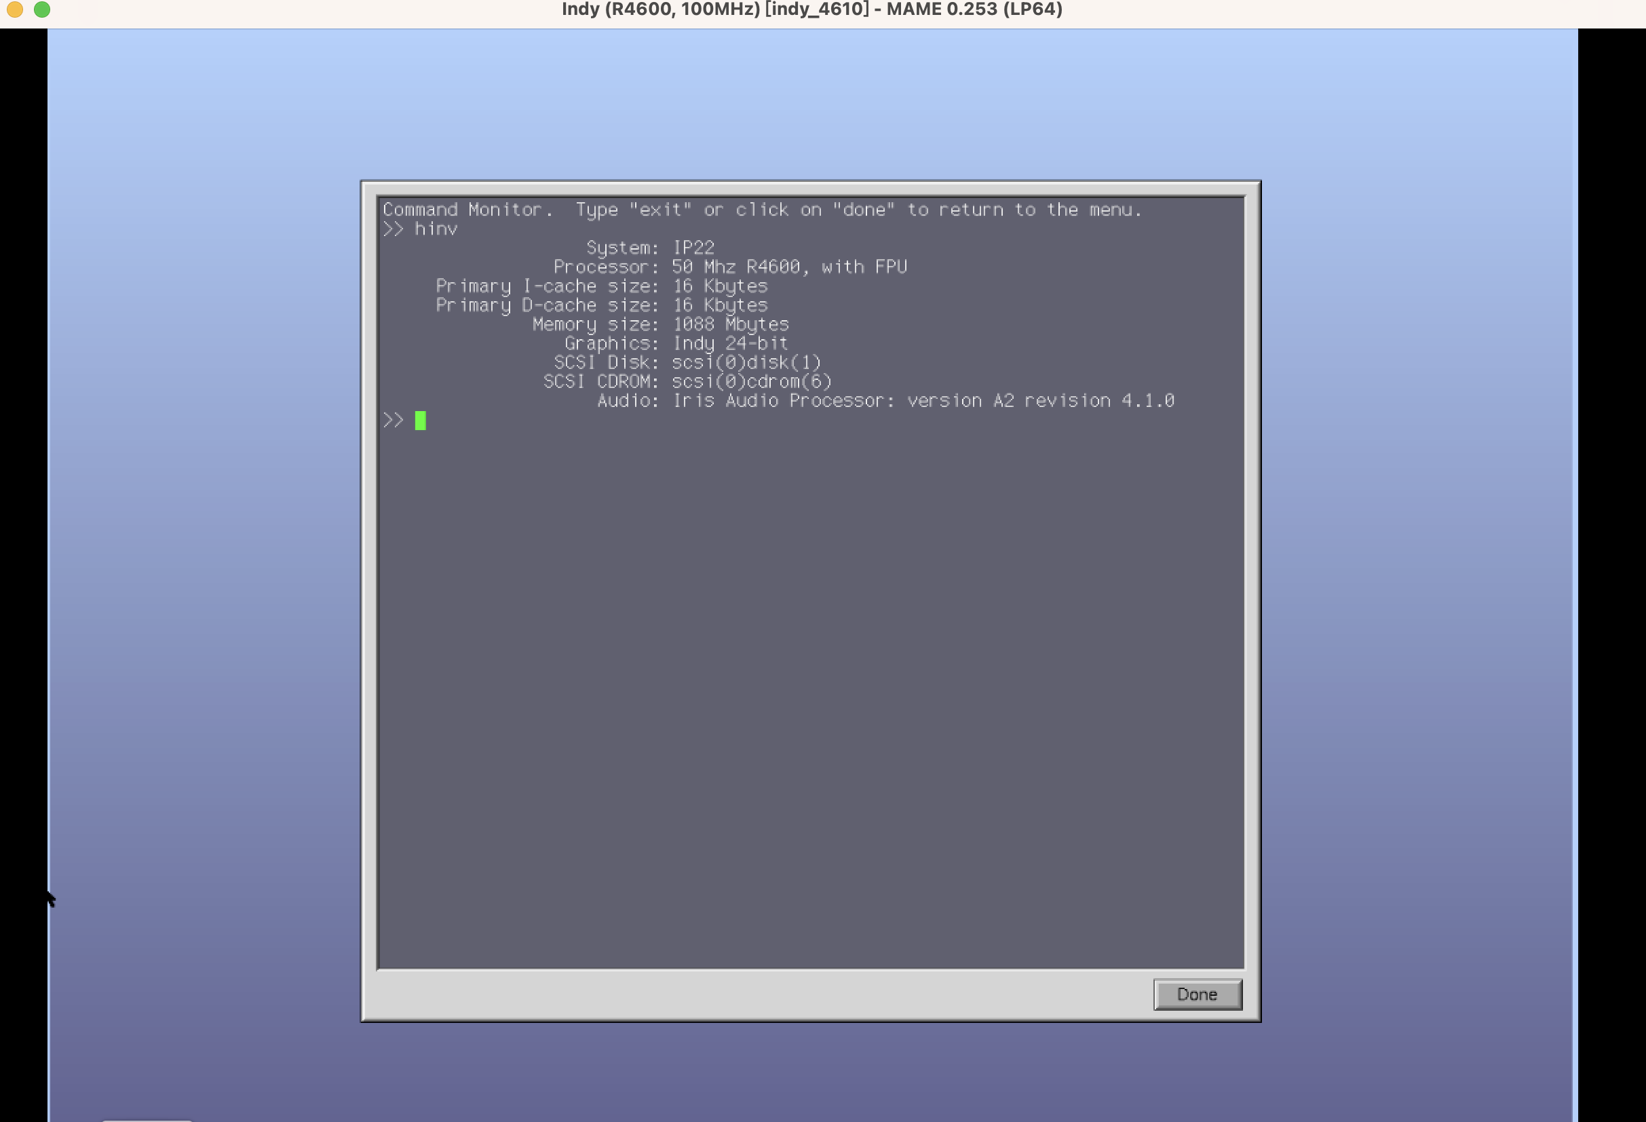This screenshot has height=1122, width=1646.
Task: Click the Primary D-cache size line
Action: point(601,305)
